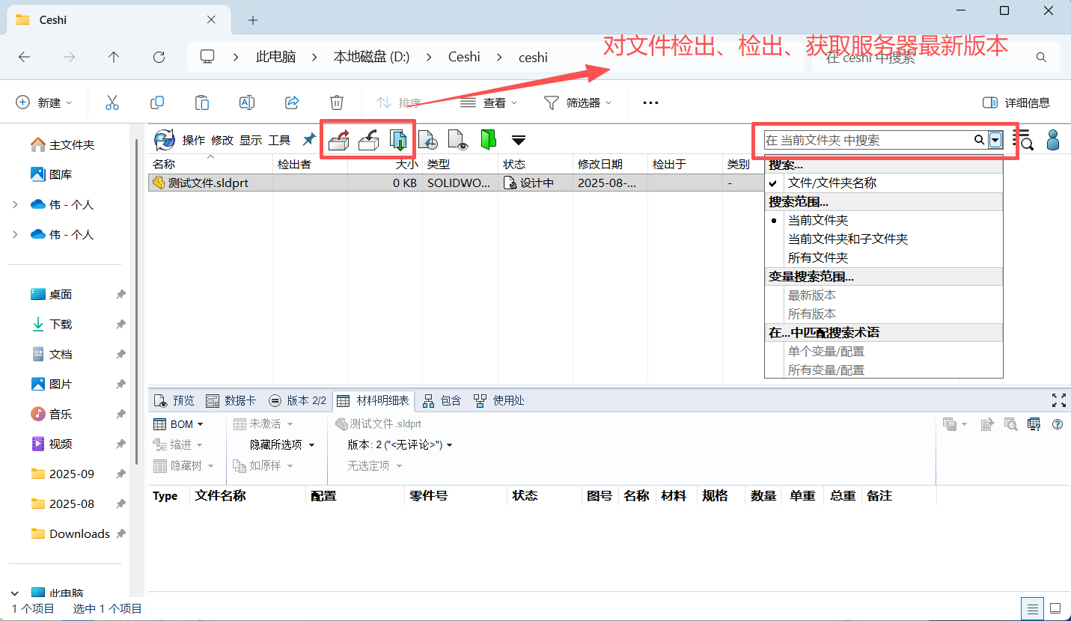
Task: Click the get version icon with clock
Action: 427,140
